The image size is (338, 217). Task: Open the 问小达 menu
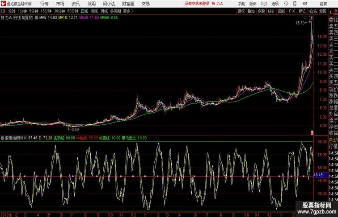pos(109,4)
